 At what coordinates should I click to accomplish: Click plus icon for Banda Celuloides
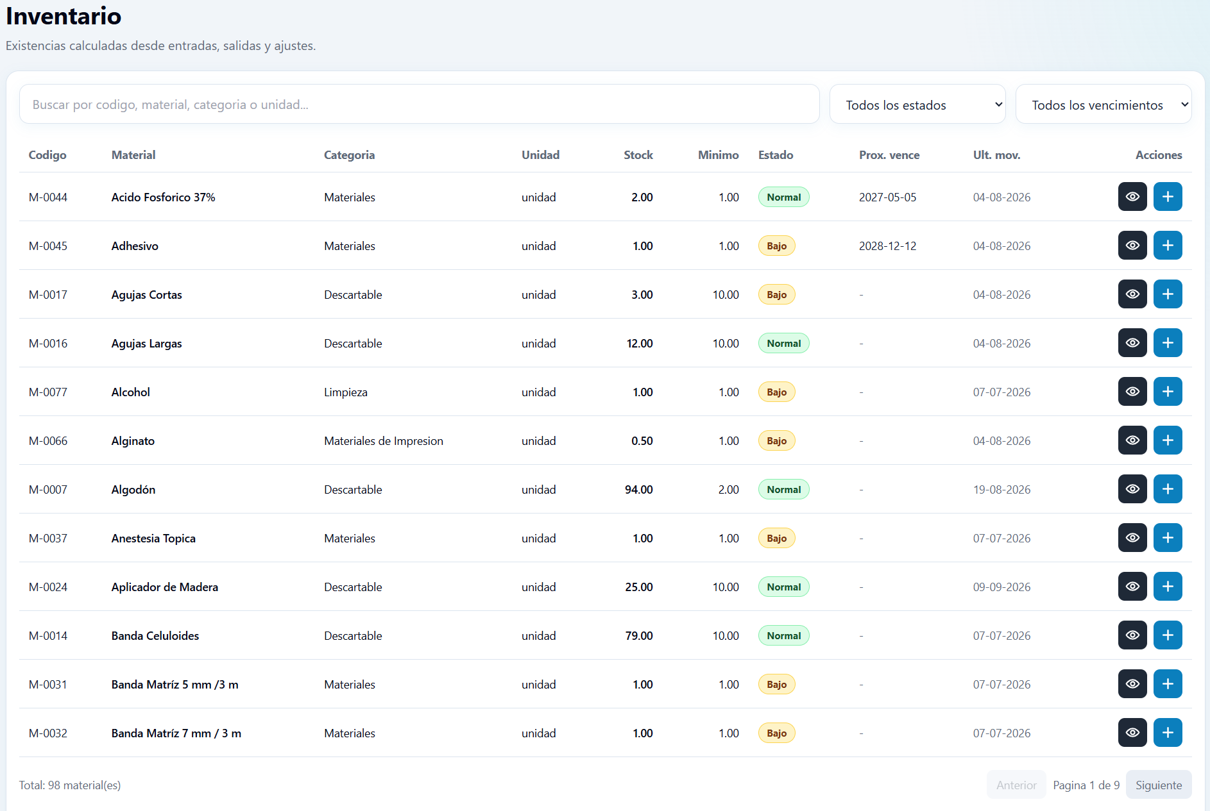1168,635
